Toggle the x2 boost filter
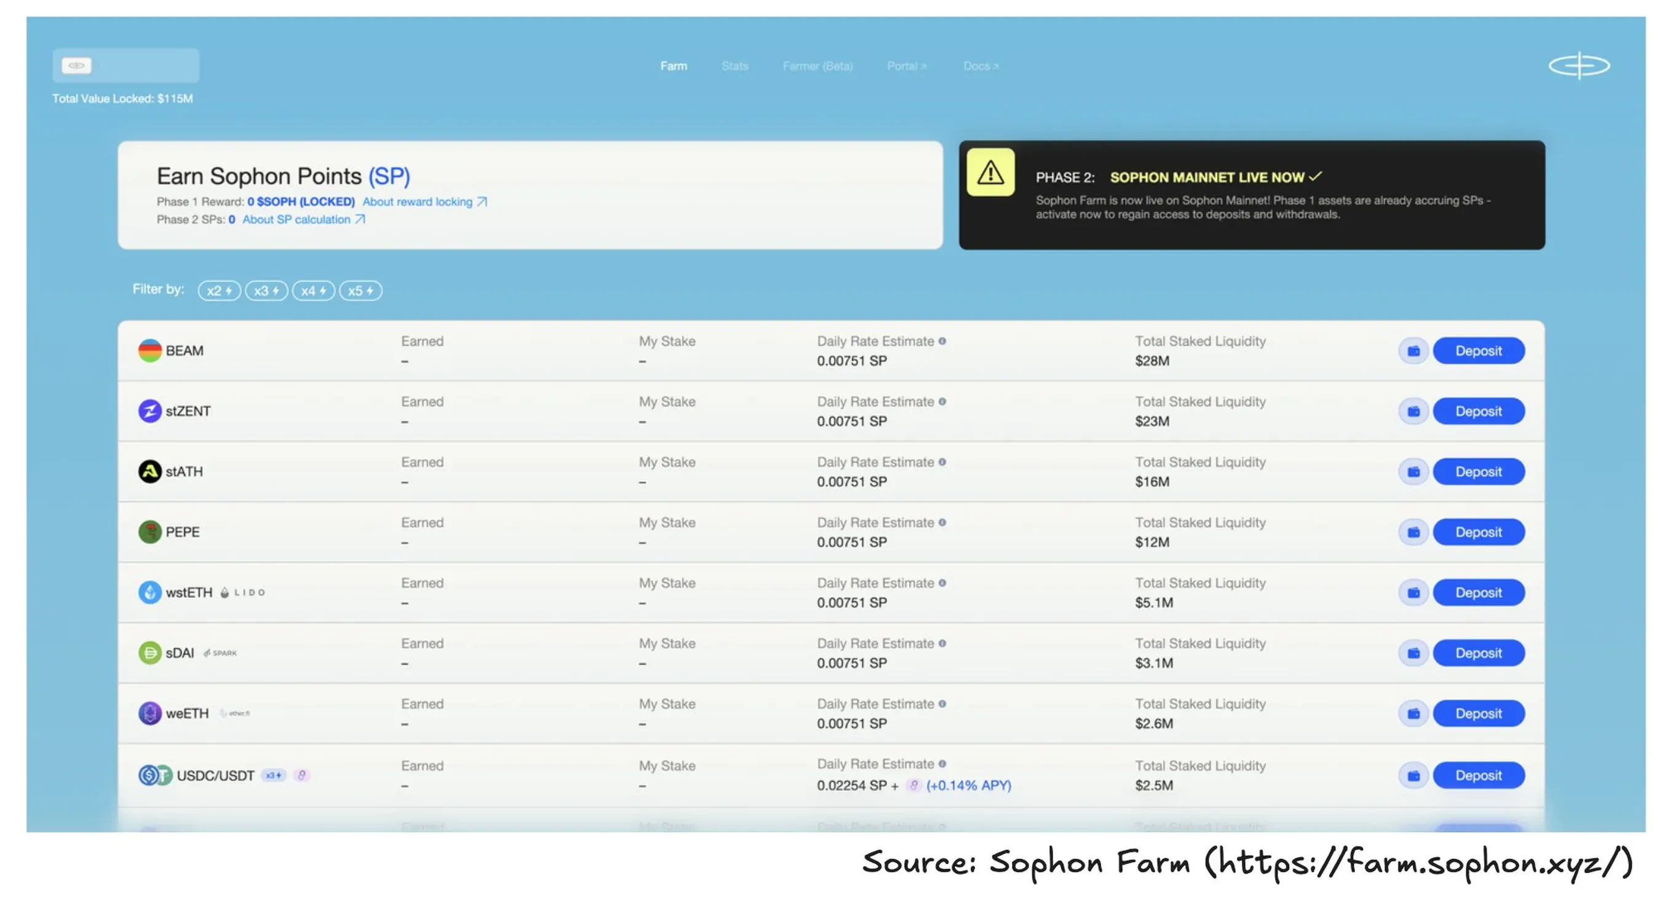 pos(219,291)
